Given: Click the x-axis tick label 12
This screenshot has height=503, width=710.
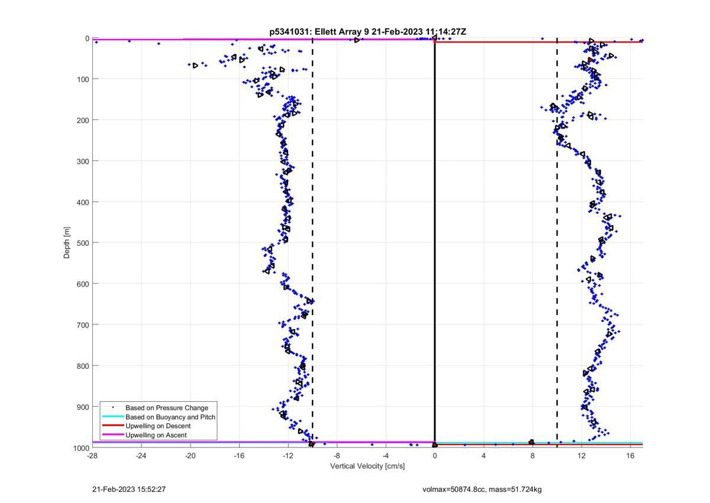Looking at the screenshot, I should click(582, 456).
